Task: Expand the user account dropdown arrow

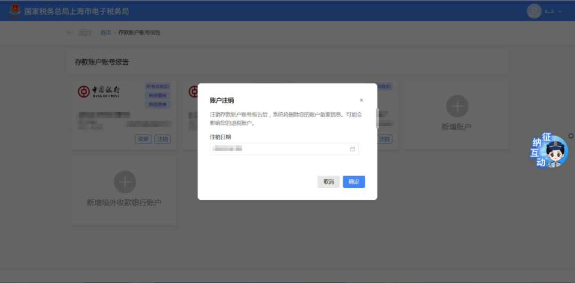Action: coord(560,11)
